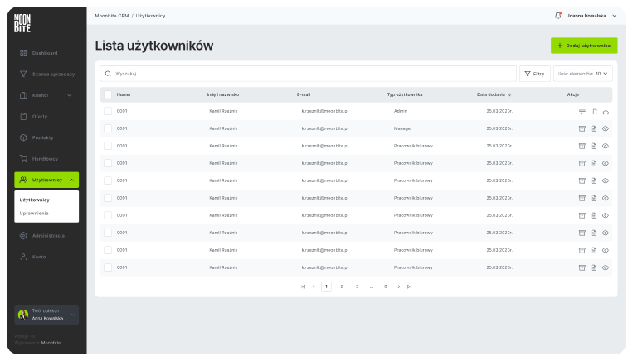This screenshot has width=633, height=361.
Task: Click the archive icon in the Manager row
Action: 582,128
